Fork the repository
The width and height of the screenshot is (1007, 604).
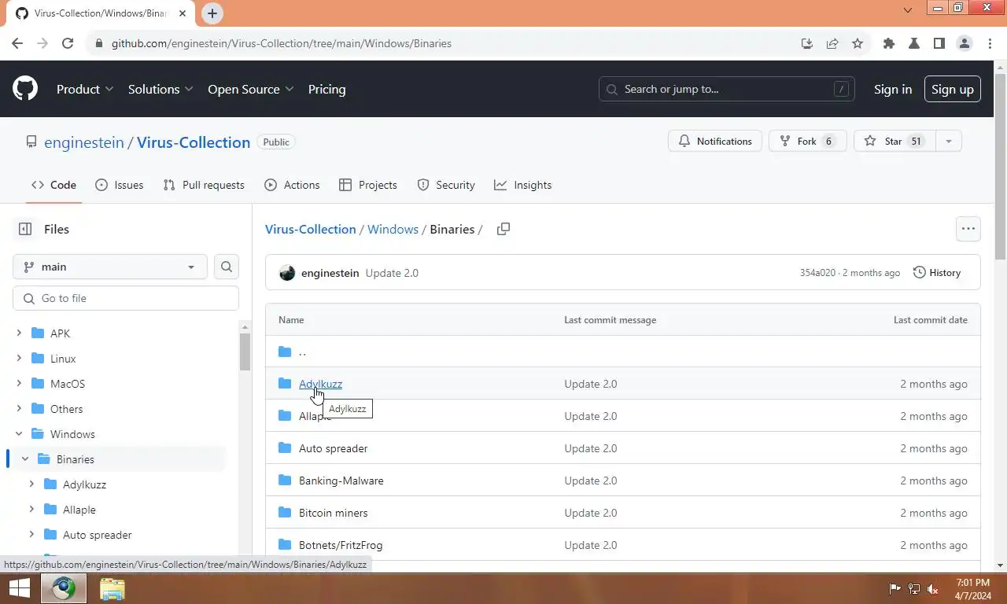[807, 141]
